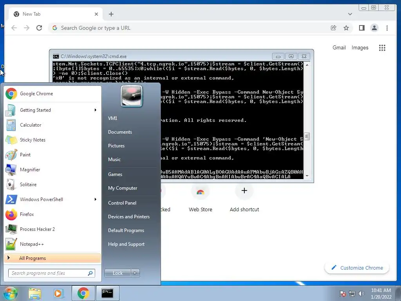Open Windows Explorer from taskbar
Viewport: 401px width, 301px height.
point(35,293)
